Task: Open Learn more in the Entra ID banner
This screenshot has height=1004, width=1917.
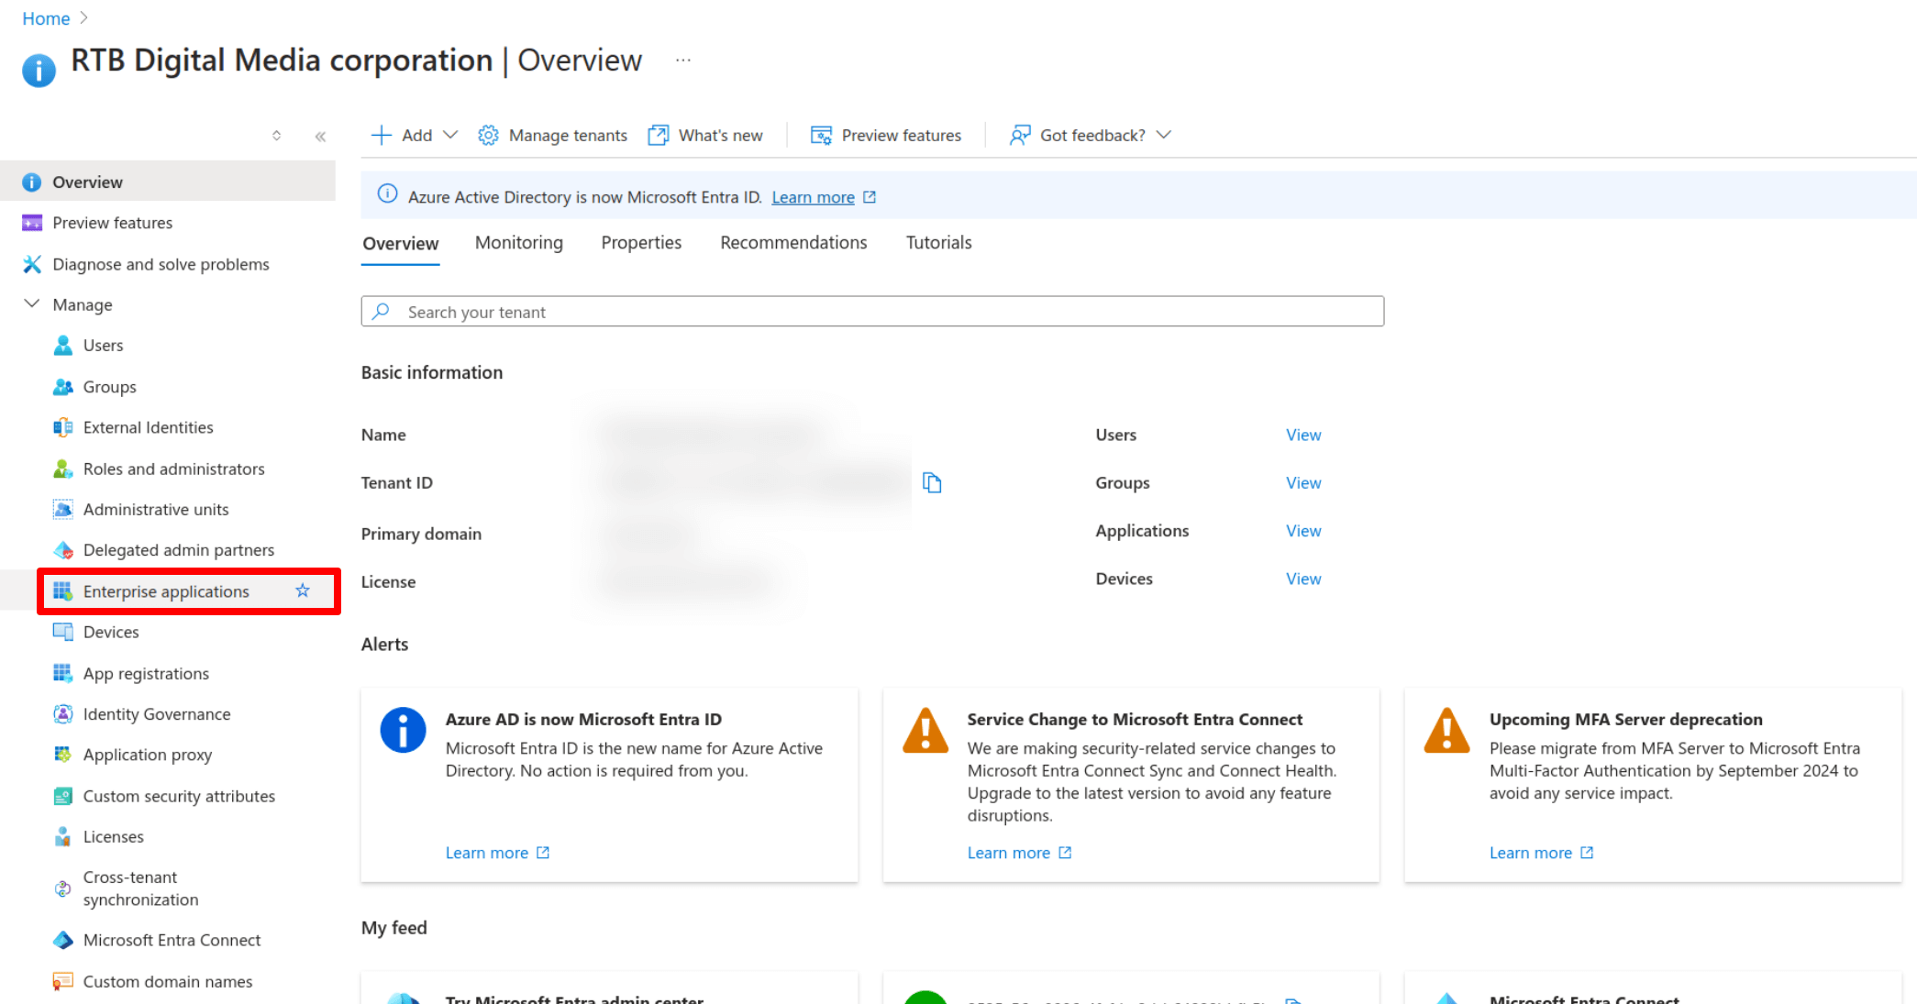Action: (813, 197)
